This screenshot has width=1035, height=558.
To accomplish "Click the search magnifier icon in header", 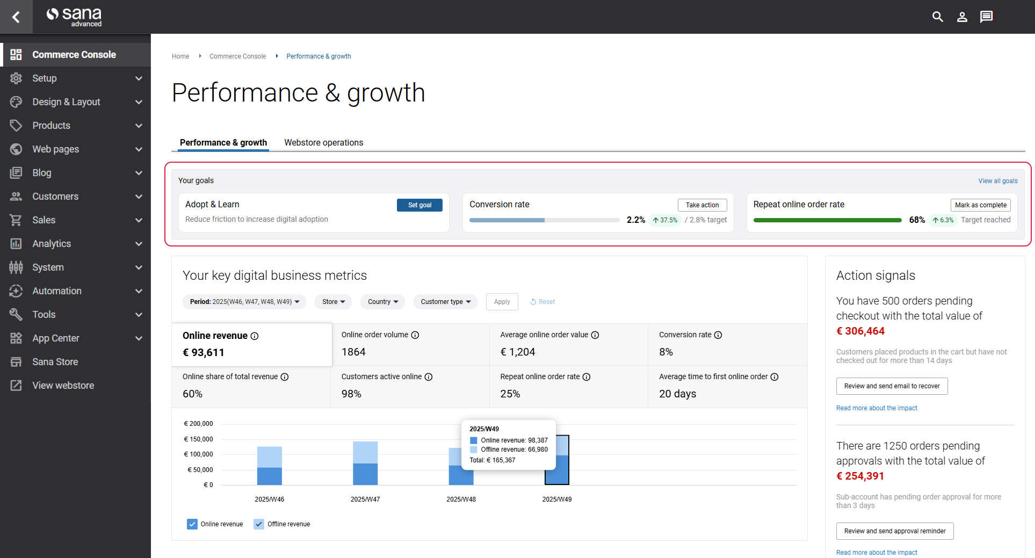I will click(x=937, y=17).
